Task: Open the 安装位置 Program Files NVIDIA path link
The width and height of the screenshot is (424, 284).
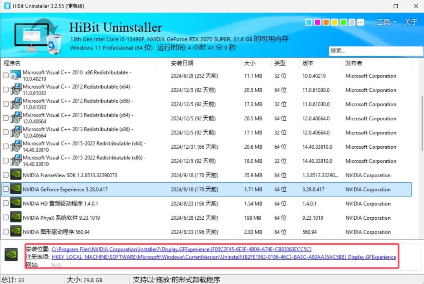Action: click(x=181, y=249)
